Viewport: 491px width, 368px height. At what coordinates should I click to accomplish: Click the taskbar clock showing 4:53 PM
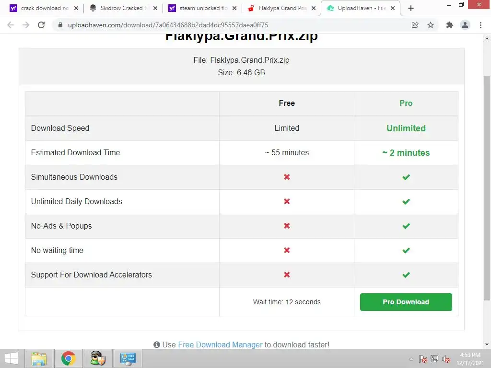tap(470, 359)
